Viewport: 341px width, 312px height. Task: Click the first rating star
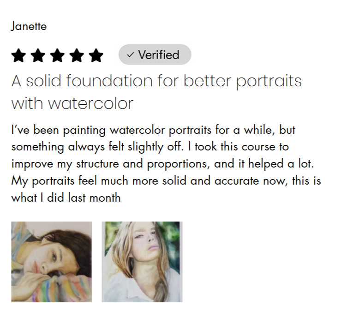tap(19, 55)
